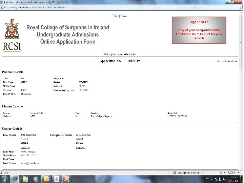
Task: Click the Close link beside Print
Action: [x=124, y=16]
